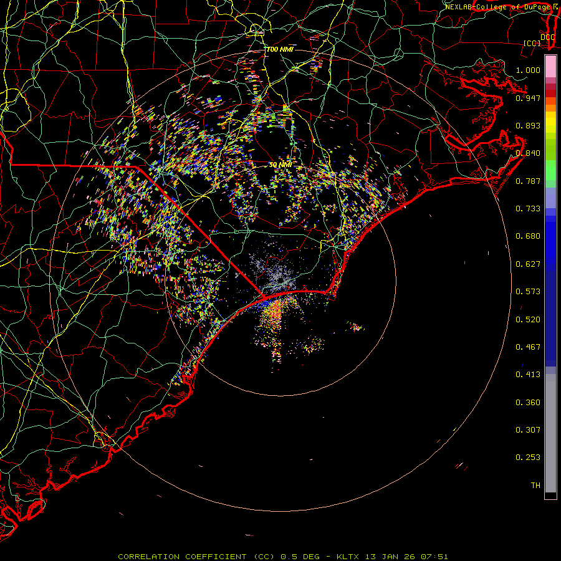Screen dimensions: 561x561
Task: Click the TH threshold label
Action: coord(535,486)
